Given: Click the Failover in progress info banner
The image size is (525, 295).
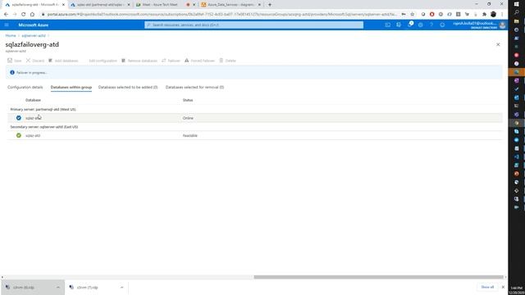Looking at the screenshot, I should 253,72.
